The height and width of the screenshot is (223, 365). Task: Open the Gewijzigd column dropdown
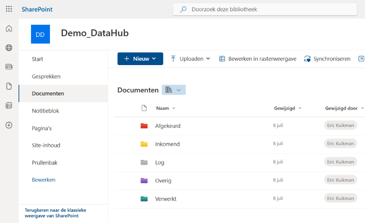pyautogui.click(x=288, y=108)
